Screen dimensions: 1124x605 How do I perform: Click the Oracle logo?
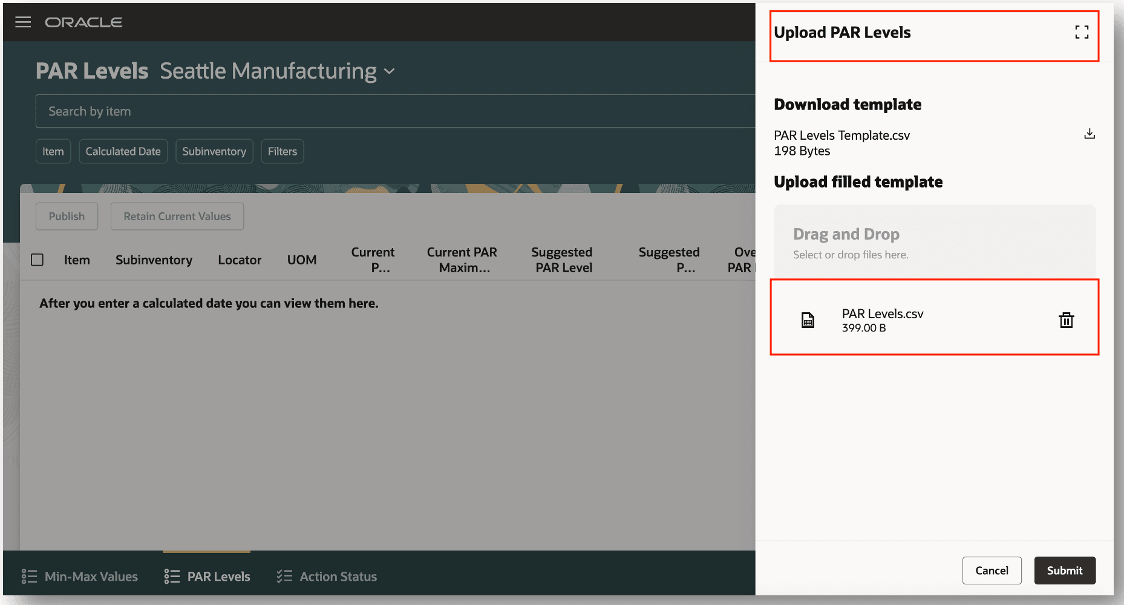[83, 22]
